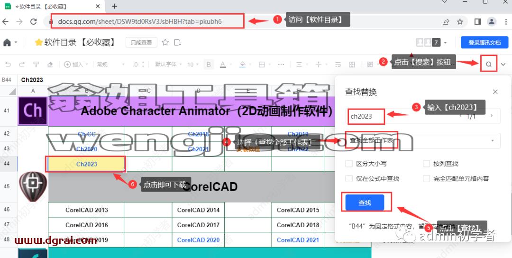
Task: Click the borders grid icon
Action: pos(262,64)
